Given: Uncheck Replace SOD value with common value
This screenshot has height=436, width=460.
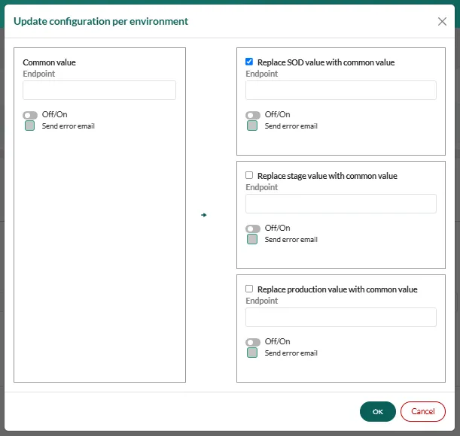Looking at the screenshot, I should coord(249,62).
